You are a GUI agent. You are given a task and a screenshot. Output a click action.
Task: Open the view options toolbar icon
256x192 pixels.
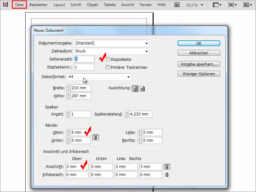click(216, 4)
